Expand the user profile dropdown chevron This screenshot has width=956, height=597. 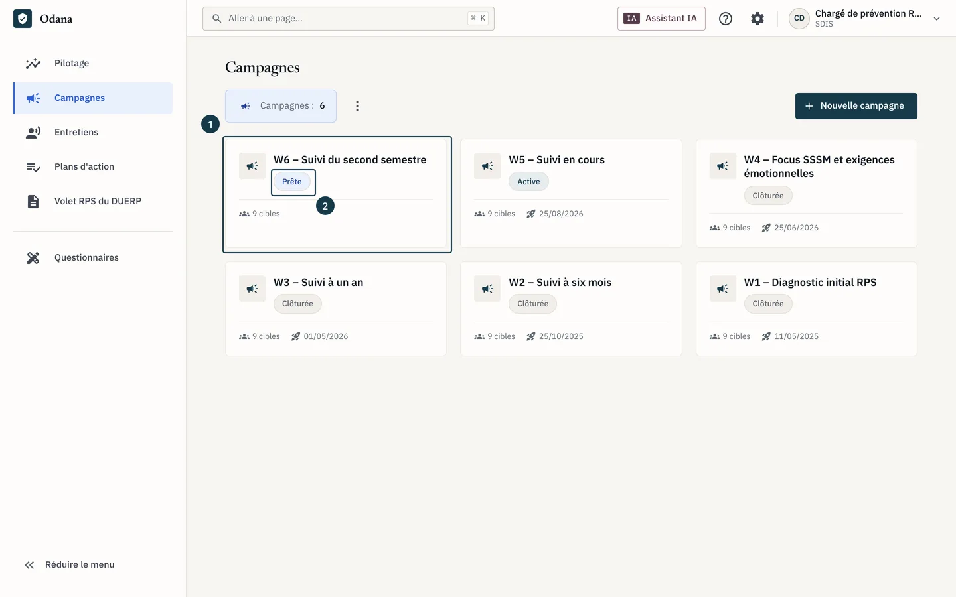click(937, 19)
